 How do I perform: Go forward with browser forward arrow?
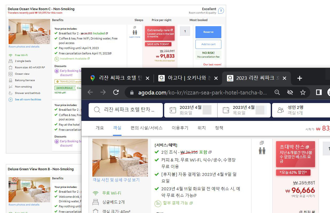103,92
